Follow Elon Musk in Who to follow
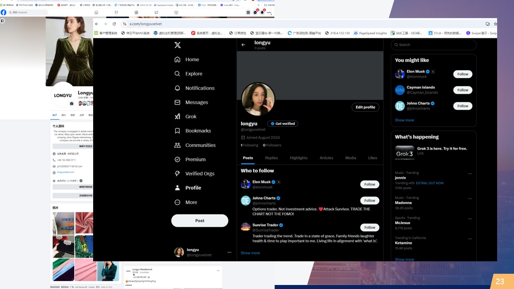This screenshot has height=289, width=514. [x=369, y=185]
